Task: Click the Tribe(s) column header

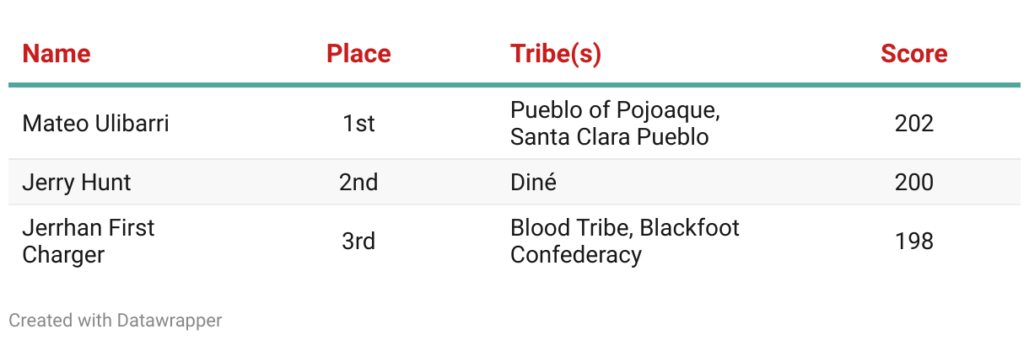Action: point(556,54)
